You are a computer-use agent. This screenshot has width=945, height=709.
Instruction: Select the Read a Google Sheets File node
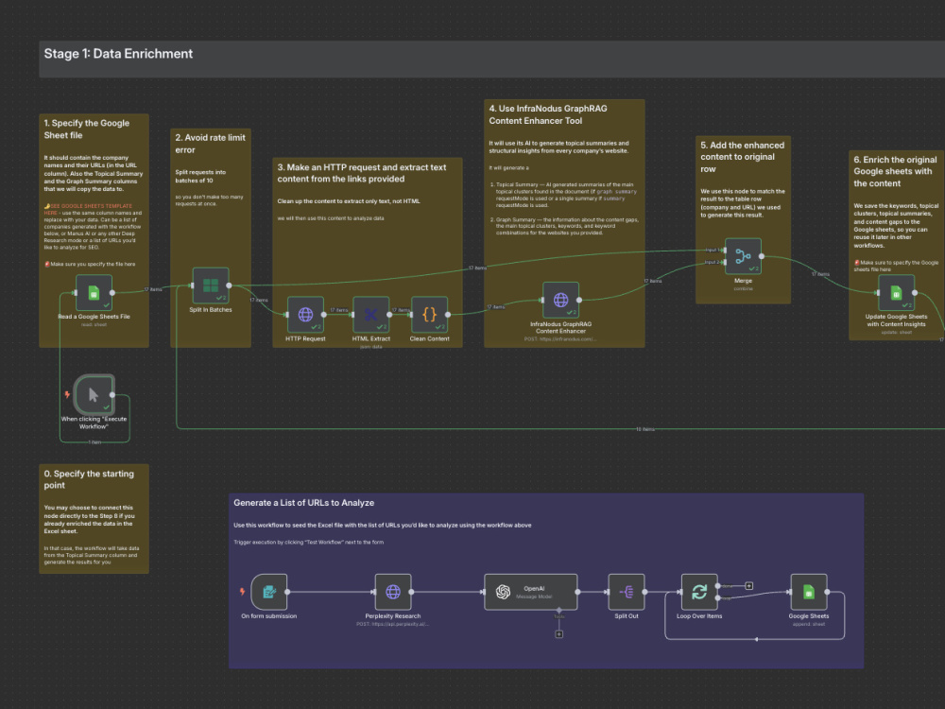tap(94, 293)
